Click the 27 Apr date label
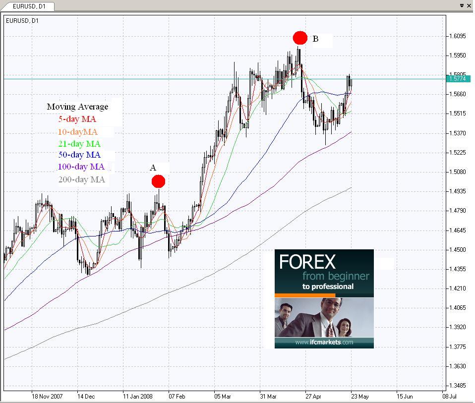The width and height of the screenshot is (475, 403). pyautogui.click(x=313, y=397)
